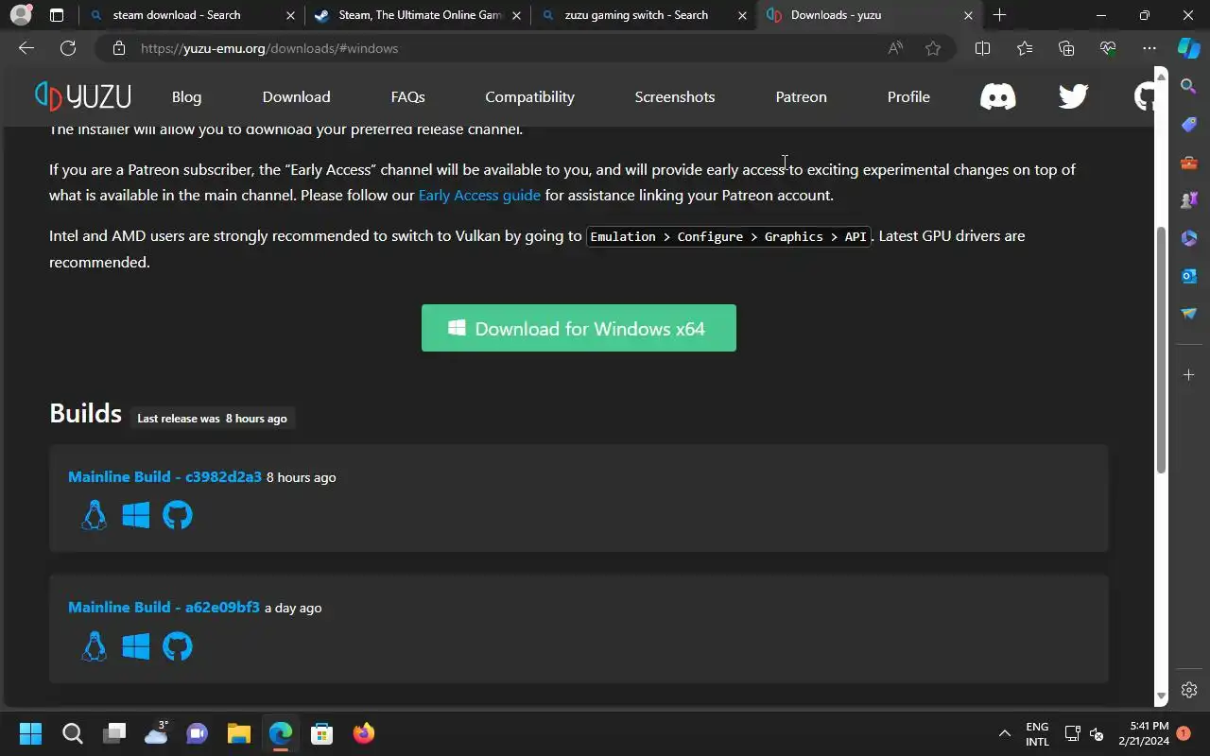Open Outlook in Edge sidebar

click(x=1189, y=276)
